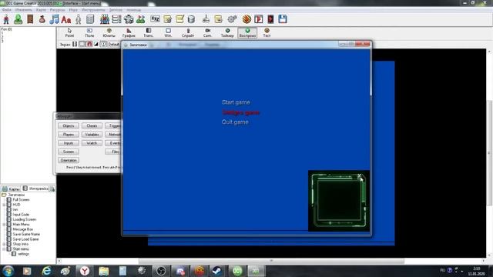
Task: Click the stacked list rows toolbar icon
Action: (x=116, y=19)
